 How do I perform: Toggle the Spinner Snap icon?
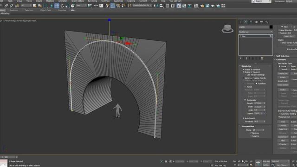(123, 6)
